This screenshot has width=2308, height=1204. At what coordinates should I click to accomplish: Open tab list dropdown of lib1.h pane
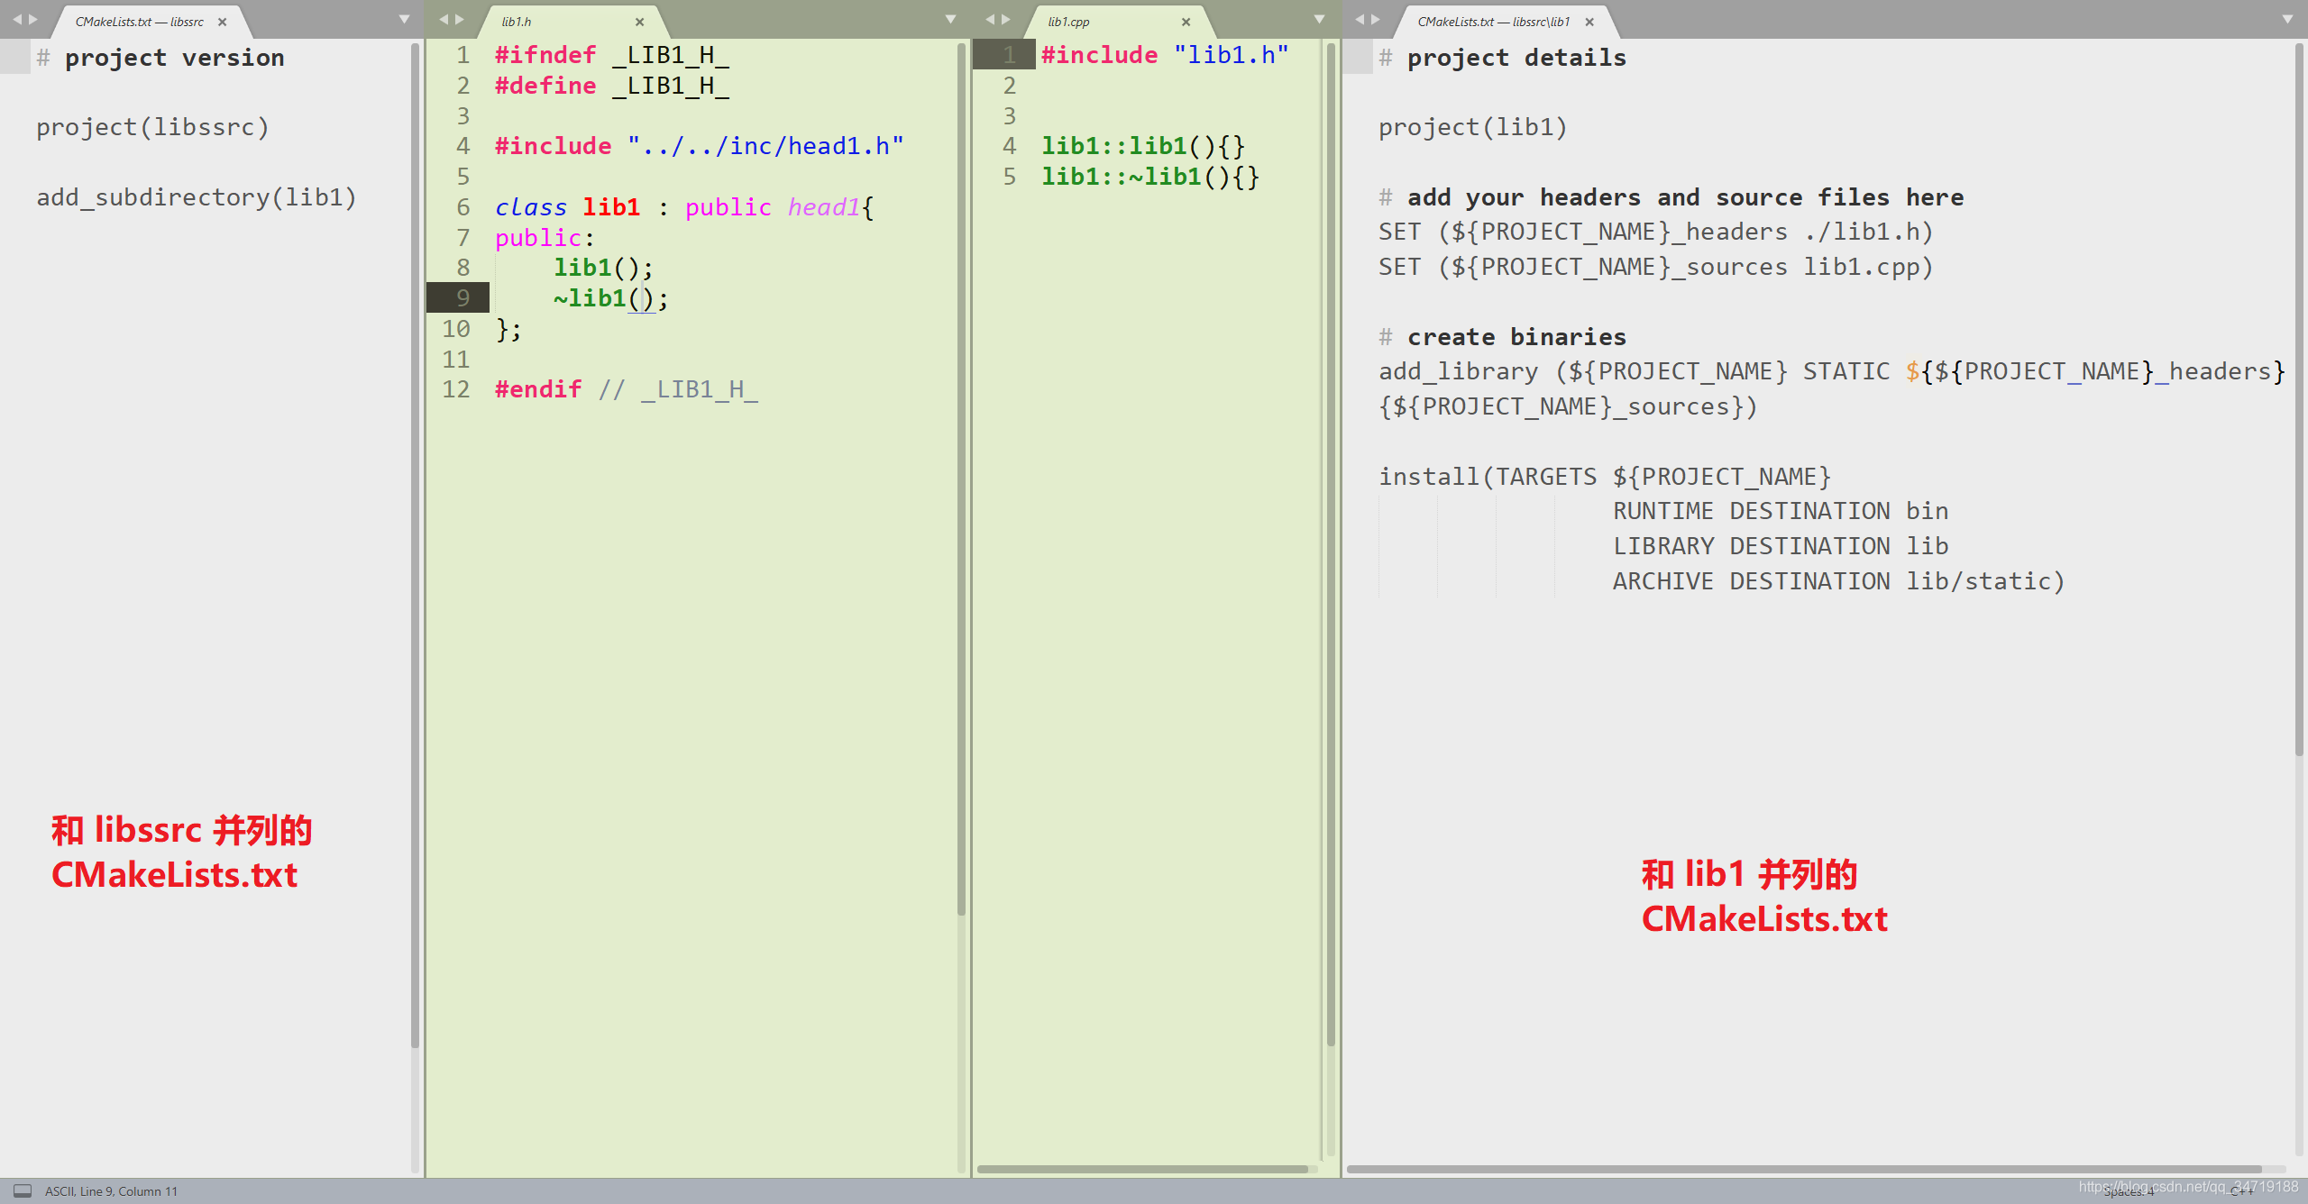click(x=950, y=19)
